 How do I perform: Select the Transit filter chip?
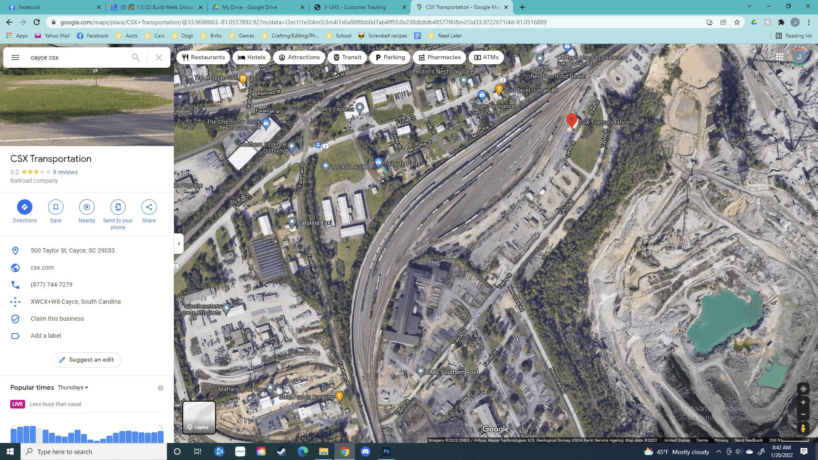[347, 57]
